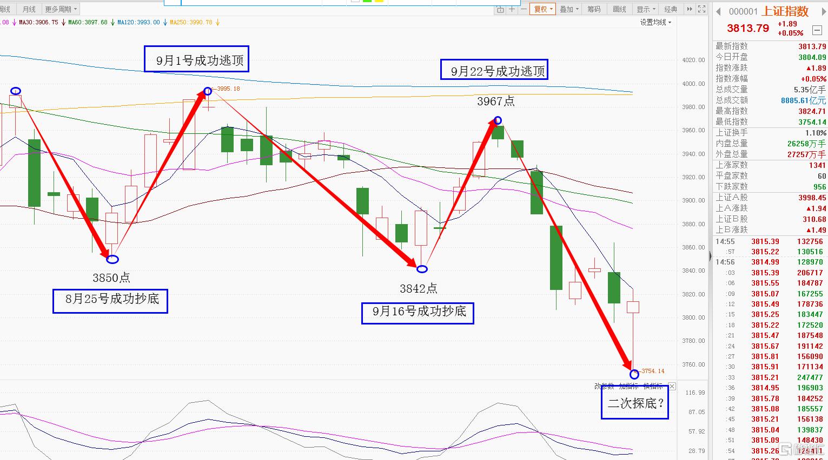Select the 经典 classic layout tab
828x460 pixels.
coord(671,9)
